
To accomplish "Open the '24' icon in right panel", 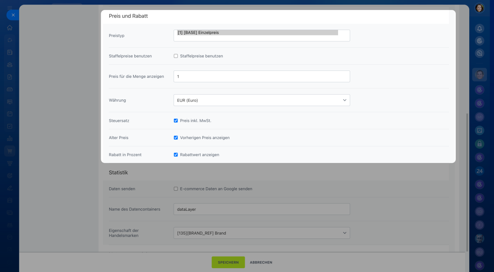I will tap(479, 171).
